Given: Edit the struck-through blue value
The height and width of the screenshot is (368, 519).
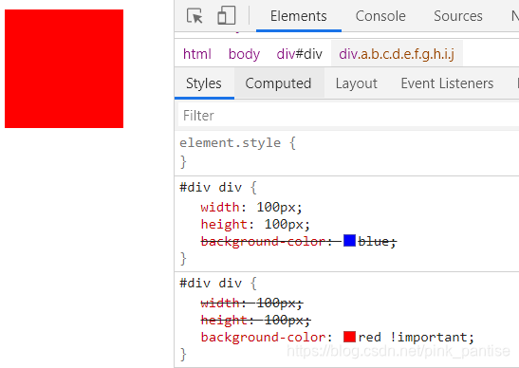Looking at the screenshot, I should 373,242.
